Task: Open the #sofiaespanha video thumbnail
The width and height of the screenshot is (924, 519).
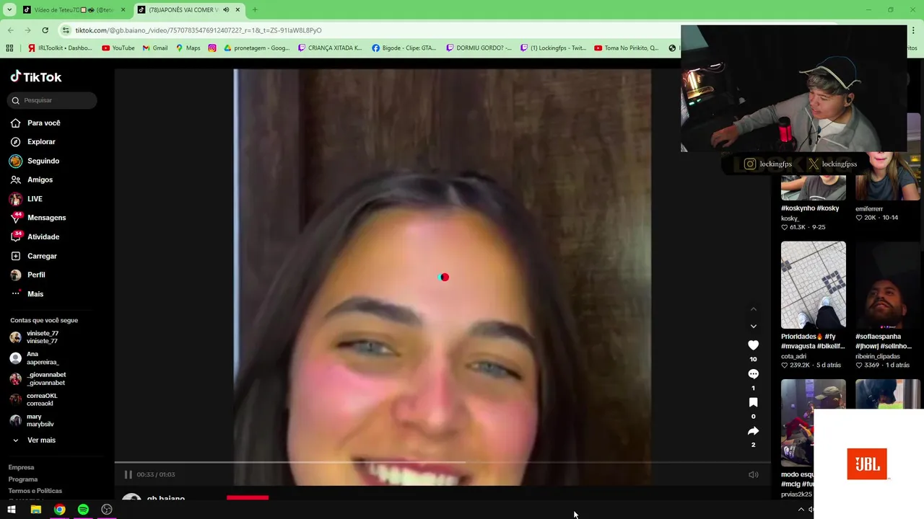Action: click(x=887, y=285)
